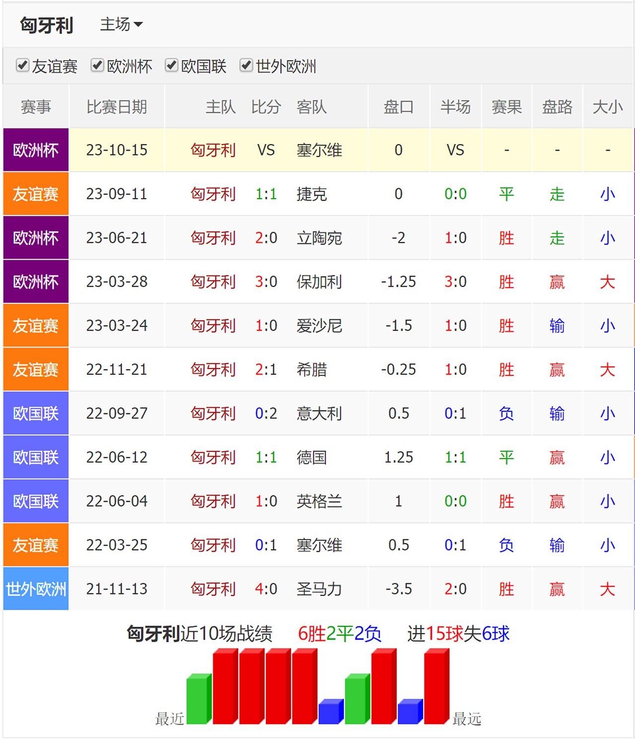Open the 主场 dropdown selector
The image size is (635, 740).
pos(122,24)
